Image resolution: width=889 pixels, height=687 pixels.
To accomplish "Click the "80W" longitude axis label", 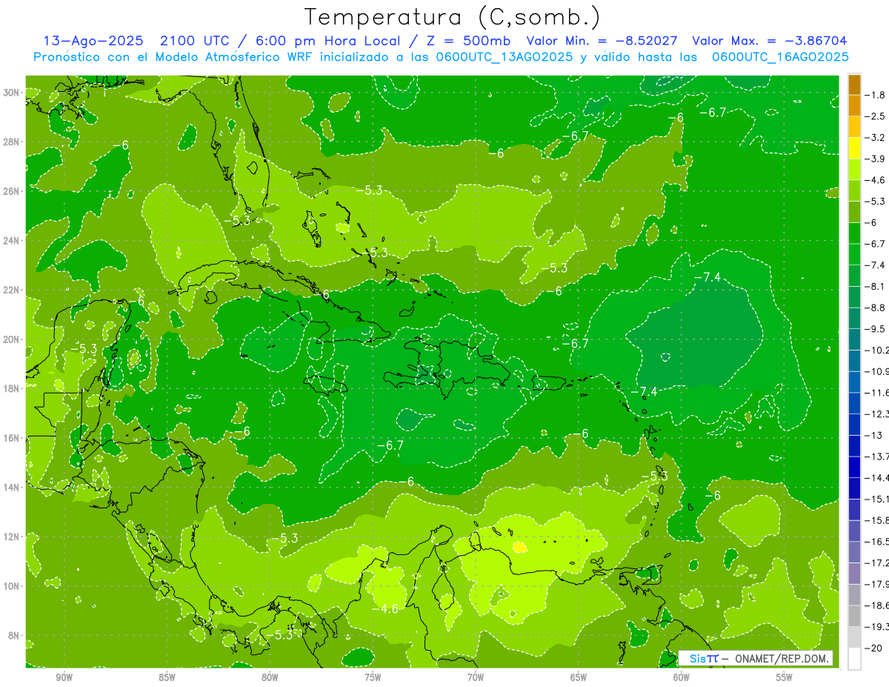I will tap(270, 677).
